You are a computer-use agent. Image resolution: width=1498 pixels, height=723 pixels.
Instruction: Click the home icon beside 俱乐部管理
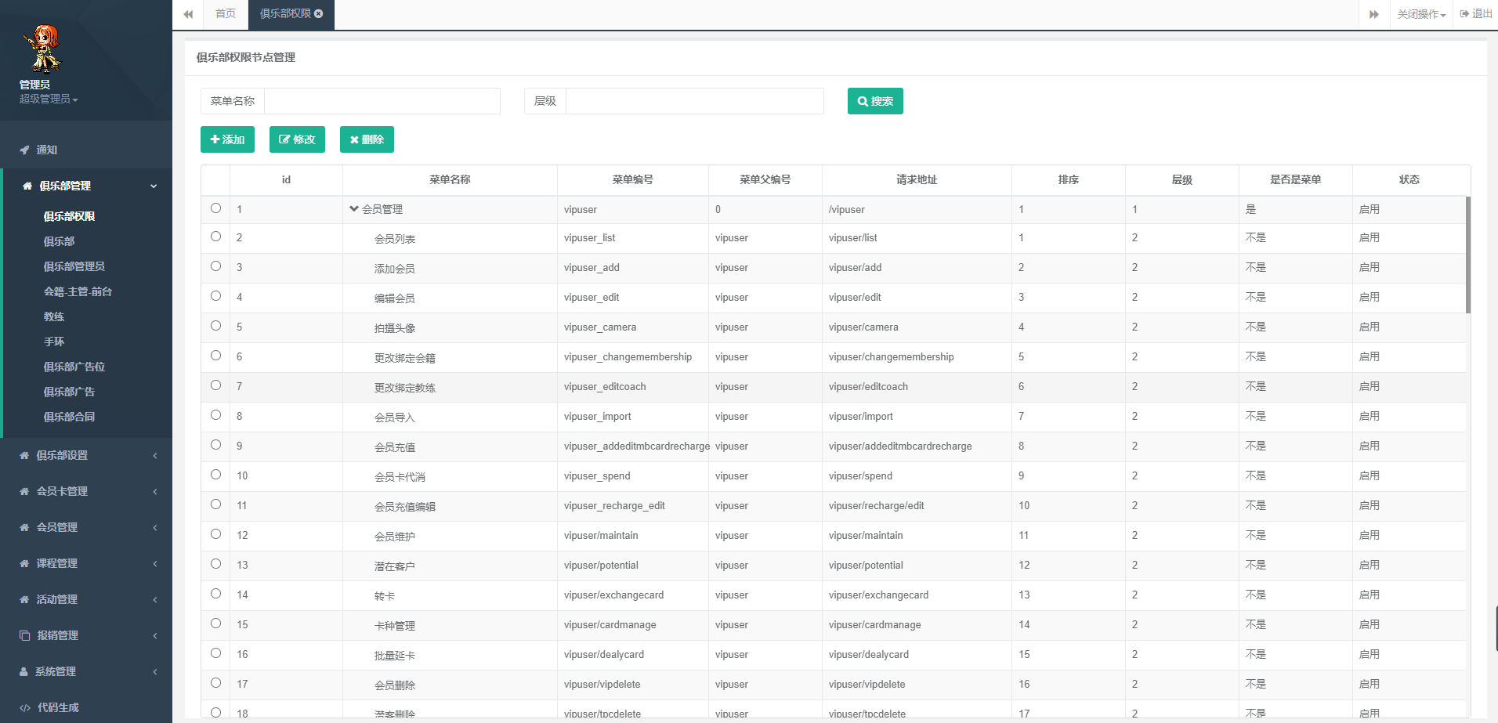27,186
